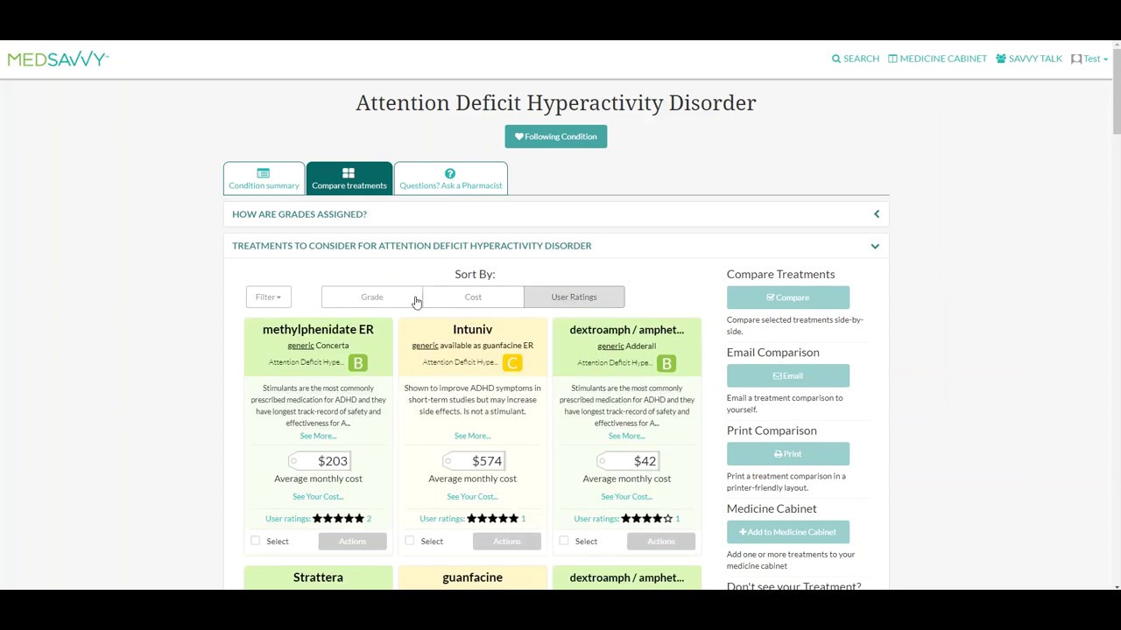Click the Ask a Pharmacist question icon
Image resolution: width=1121 pixels, height=630 pixels.
pos(450,173)
